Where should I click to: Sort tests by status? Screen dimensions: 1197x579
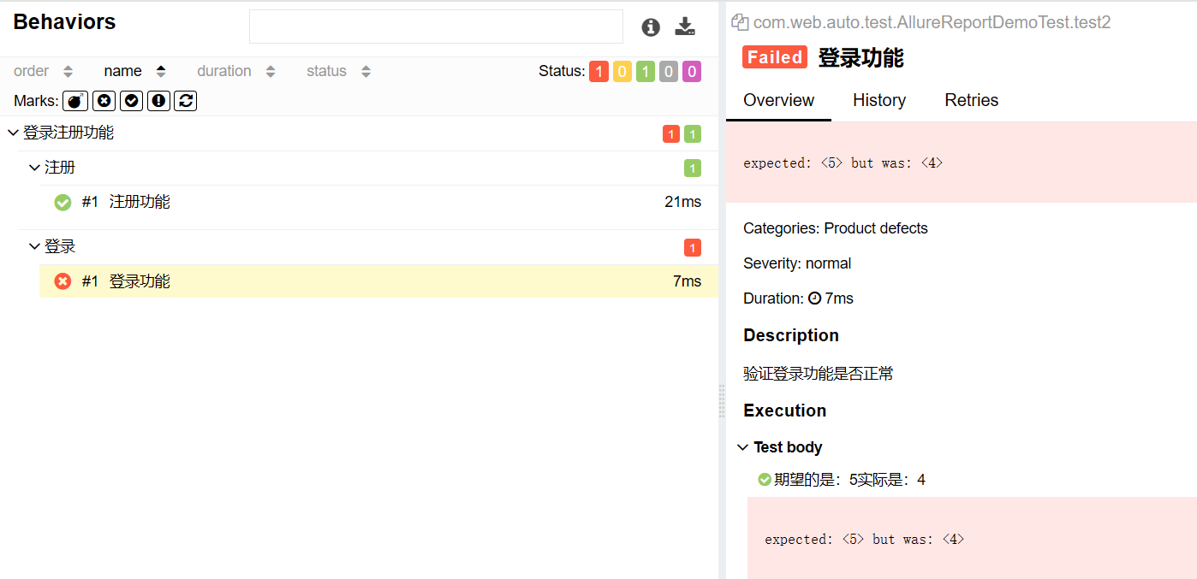click(339, 71)
